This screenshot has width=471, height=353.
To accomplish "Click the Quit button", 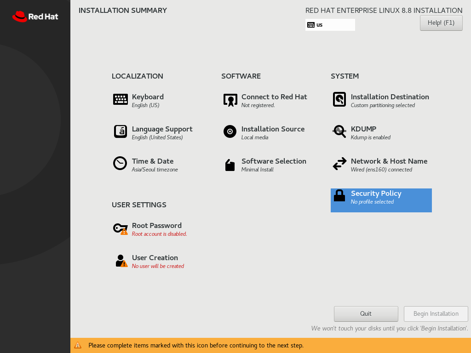I will coord(366,313).
